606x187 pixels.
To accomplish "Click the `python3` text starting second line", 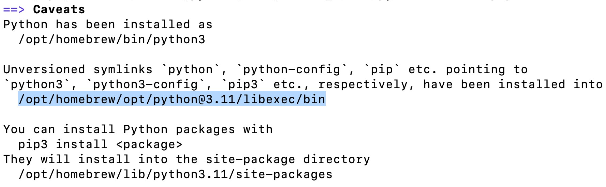I will tap(36, 84).
